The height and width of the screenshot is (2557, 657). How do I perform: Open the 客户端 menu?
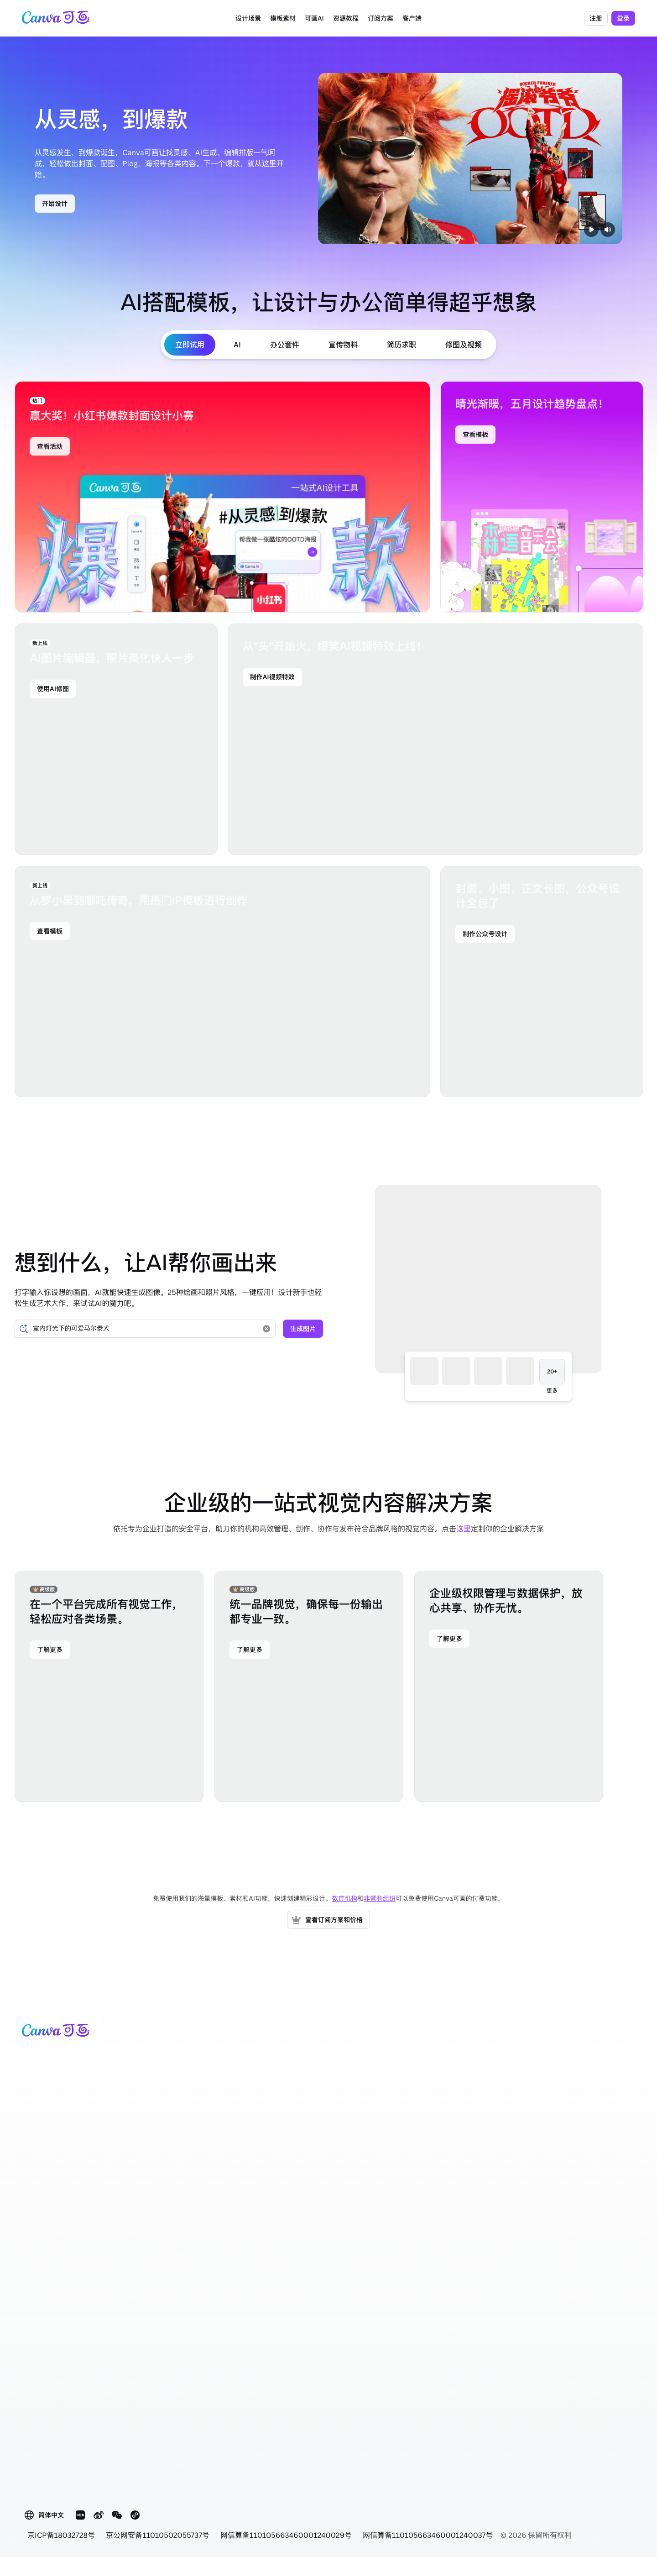pyautogui.click(x=412, y=18)
